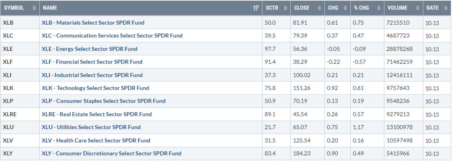This screenshot has height=161, width=452.
Task: Open XLE Energy Select Sector fund link
Action: pyautogui.click(x=90, y=49)
